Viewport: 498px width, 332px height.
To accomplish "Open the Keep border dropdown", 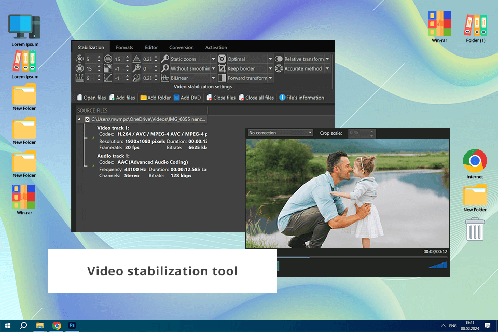I will click(250, 68).
